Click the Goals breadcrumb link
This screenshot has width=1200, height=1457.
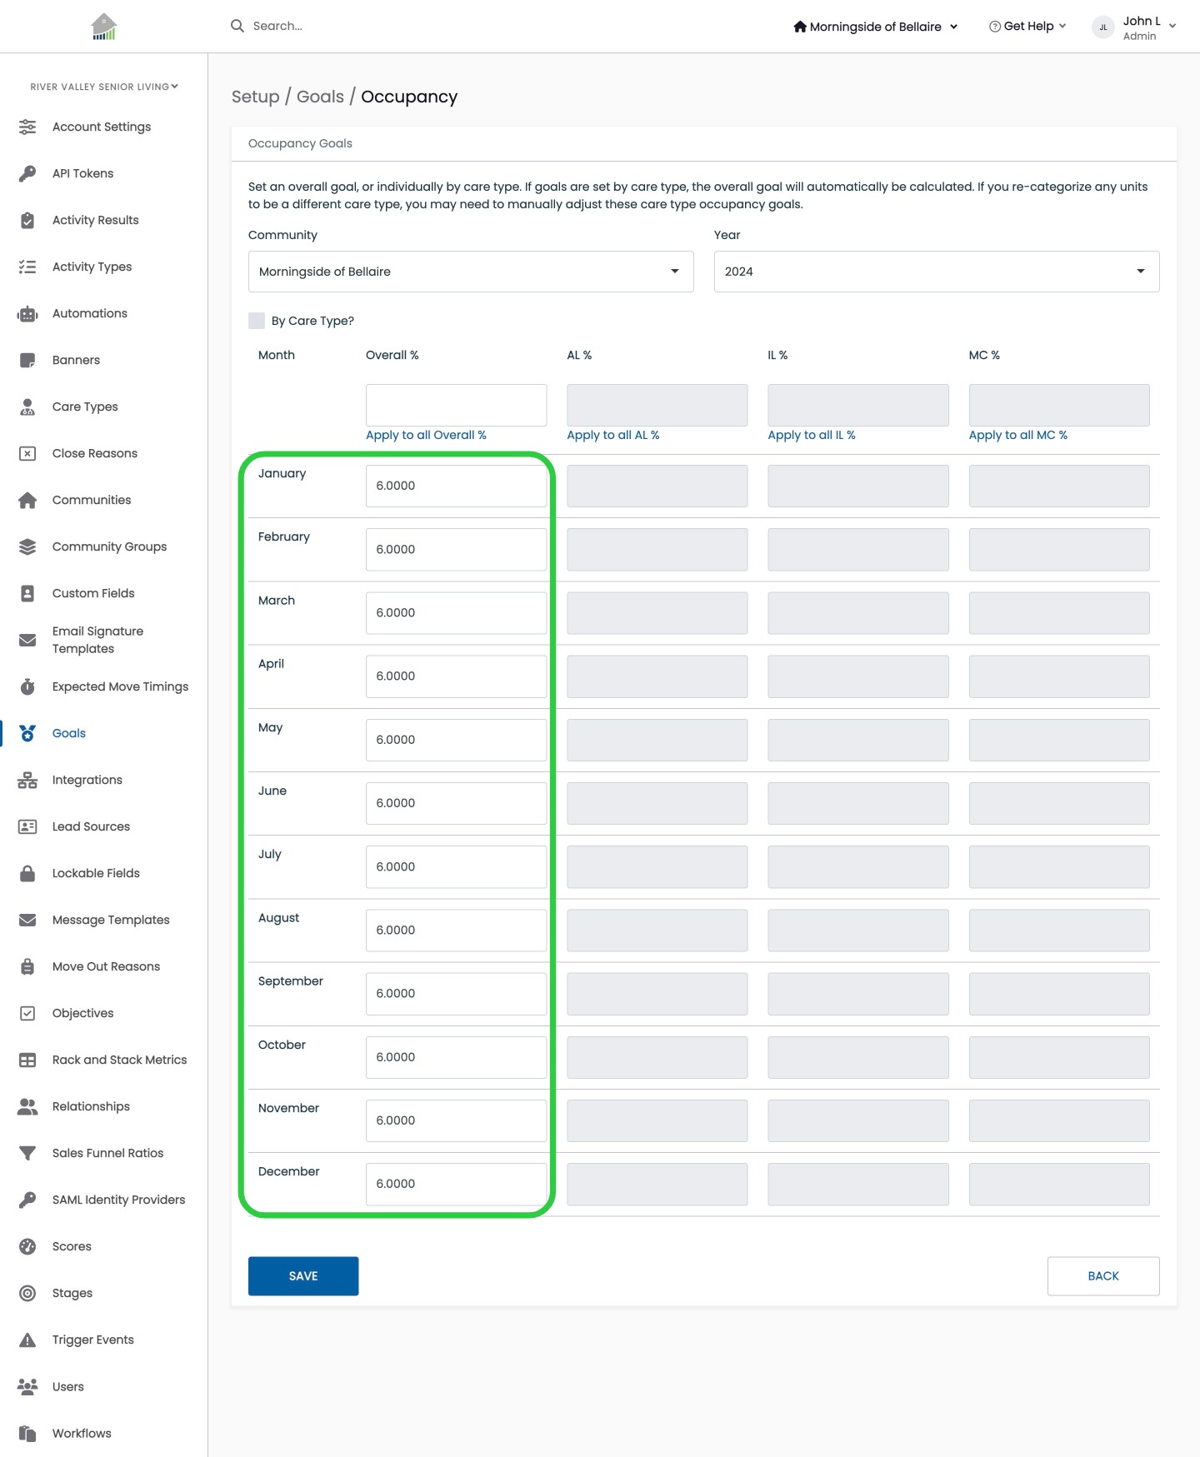tap(320, 97)
